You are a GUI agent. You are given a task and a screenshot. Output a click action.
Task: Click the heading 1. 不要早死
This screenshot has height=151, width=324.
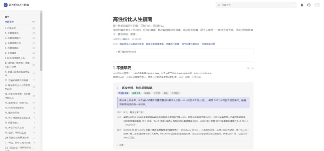point(122,68)
